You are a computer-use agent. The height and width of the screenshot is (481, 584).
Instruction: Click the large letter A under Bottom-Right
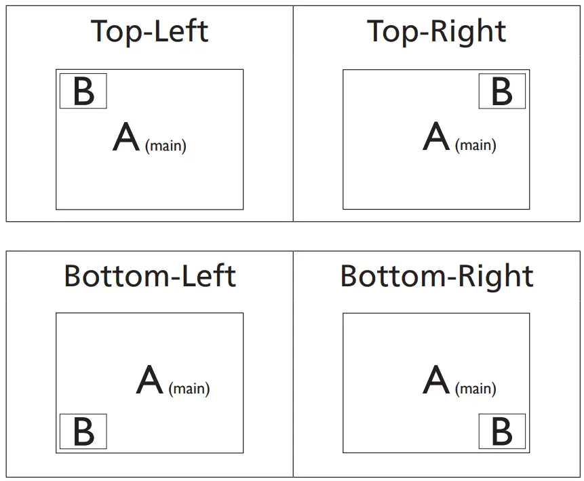436,381
